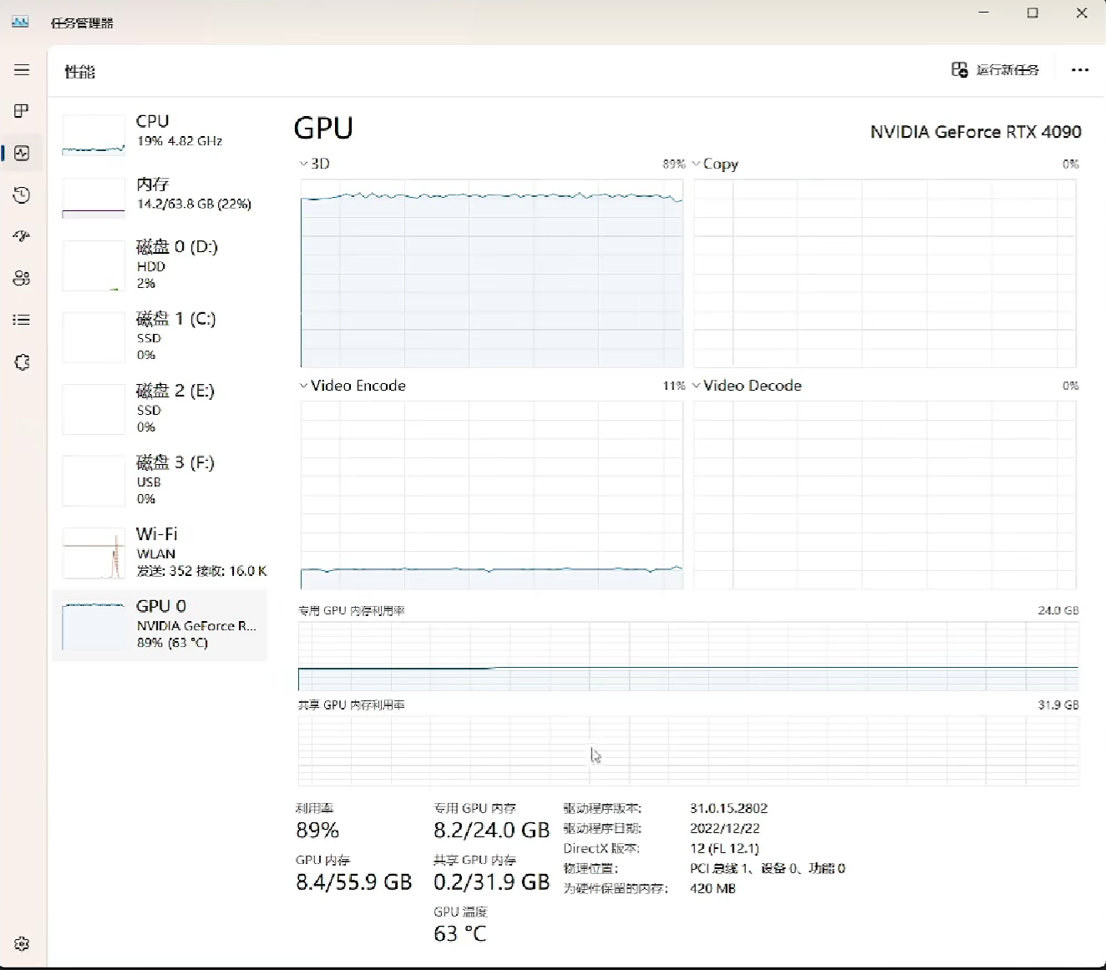1106x970 pixels.
Task: Open the Details list page icon
Action: tap(22, 320)
